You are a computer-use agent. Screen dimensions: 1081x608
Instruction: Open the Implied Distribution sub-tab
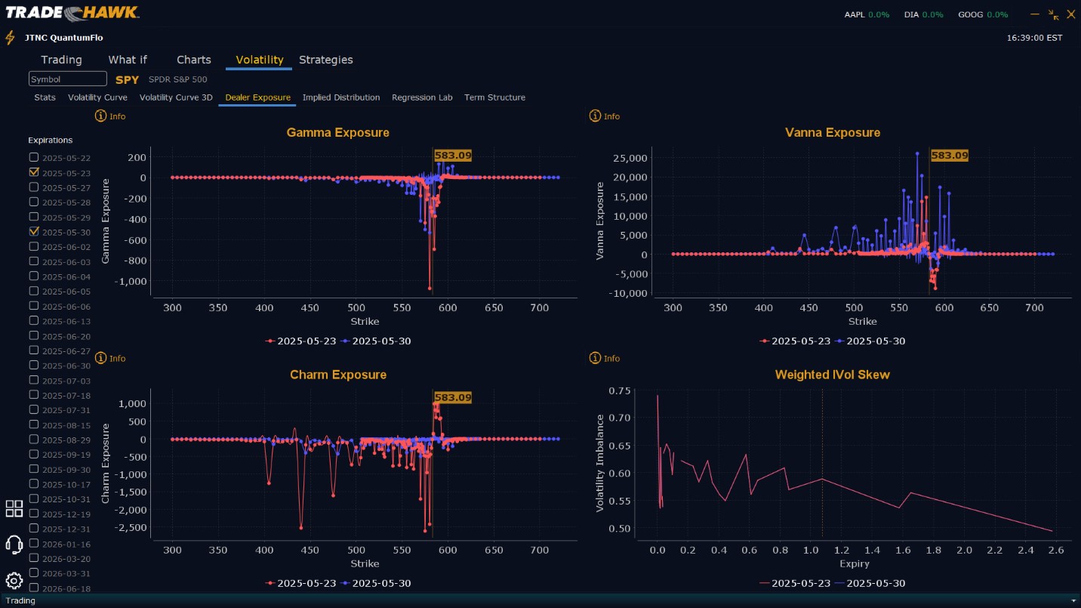341,97
